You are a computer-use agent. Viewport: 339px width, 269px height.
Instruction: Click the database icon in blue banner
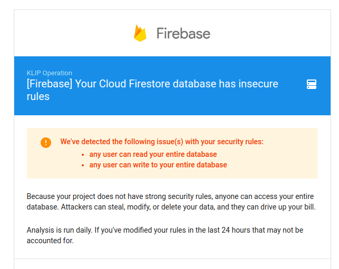tap(312, 84)
